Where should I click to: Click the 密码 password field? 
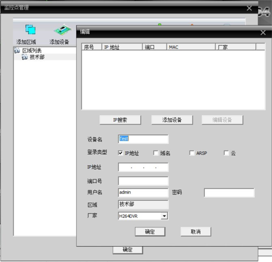229,193
